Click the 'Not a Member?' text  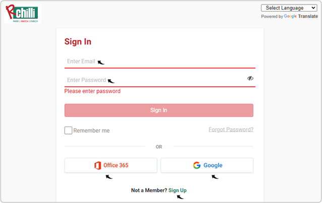point(149,190)
